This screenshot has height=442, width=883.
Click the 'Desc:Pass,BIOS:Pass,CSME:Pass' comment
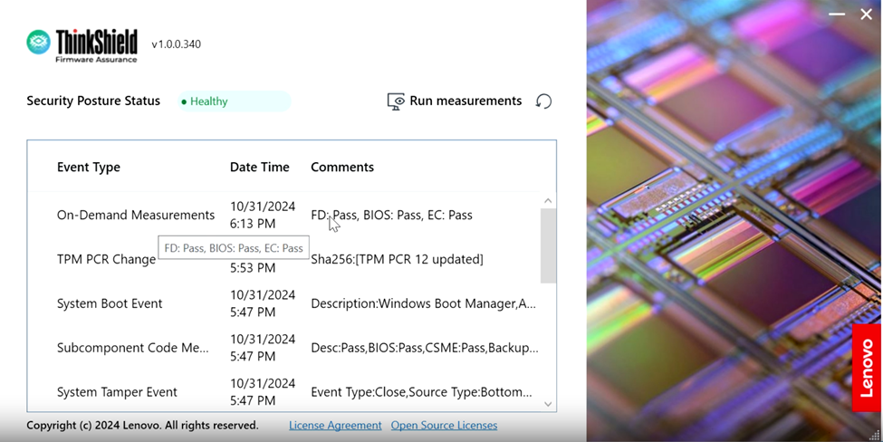coord(425,348)
